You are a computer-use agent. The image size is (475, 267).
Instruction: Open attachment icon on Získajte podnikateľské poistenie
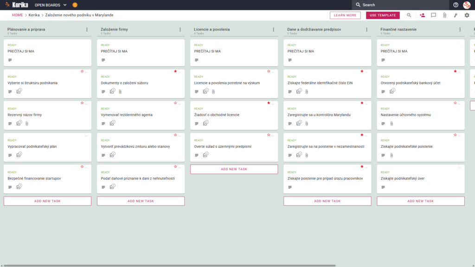(392, 155)
